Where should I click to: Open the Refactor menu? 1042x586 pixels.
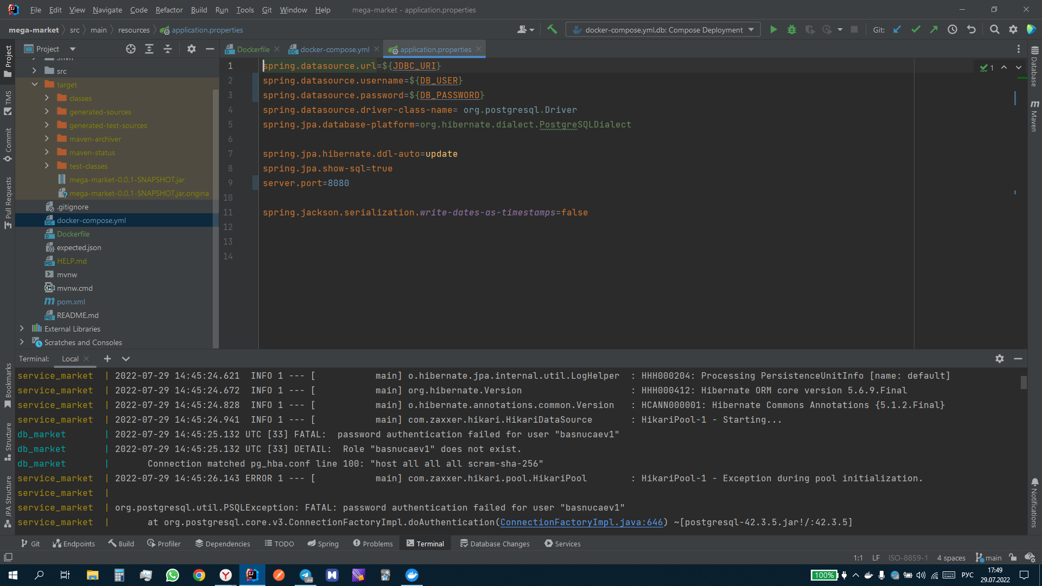point(169,10)
